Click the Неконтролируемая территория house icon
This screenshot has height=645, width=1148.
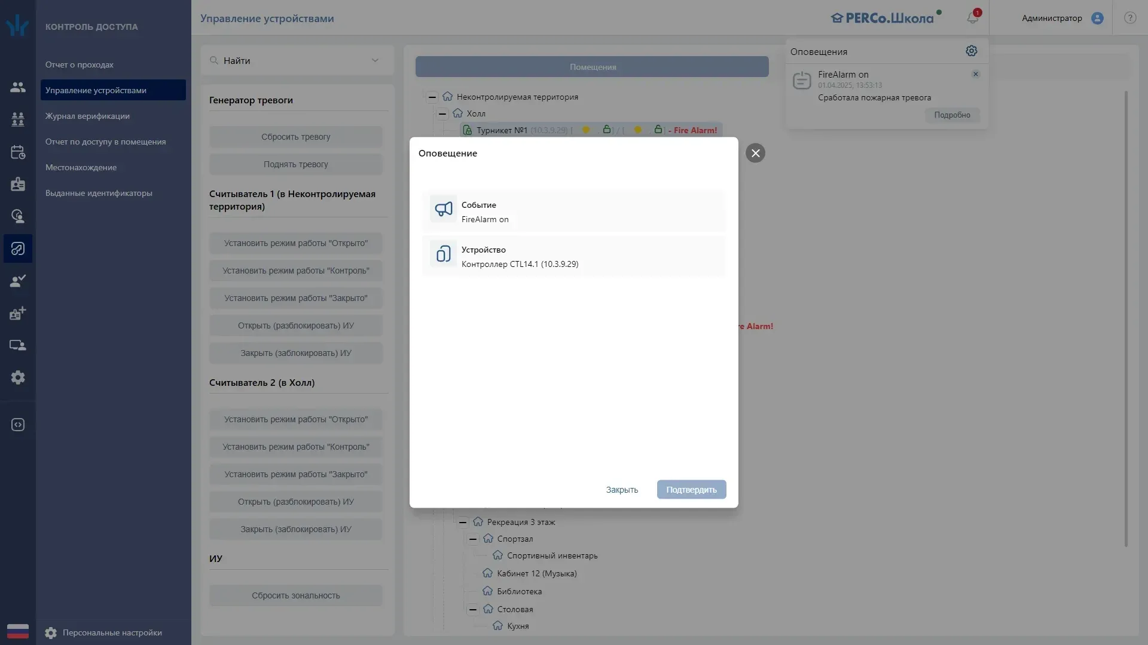coord(448,97)
